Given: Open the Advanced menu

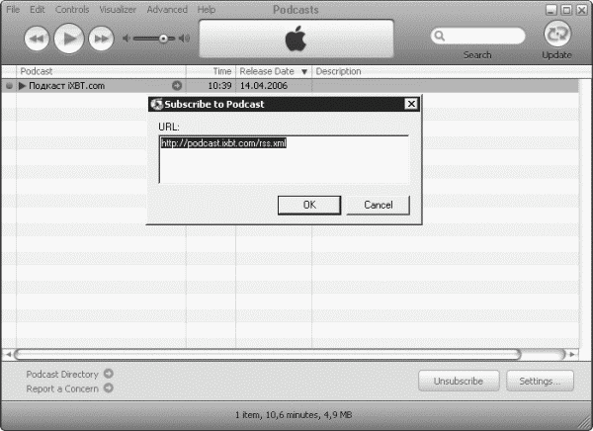Looking at the screenshot, I should click(x=167, y=10).
